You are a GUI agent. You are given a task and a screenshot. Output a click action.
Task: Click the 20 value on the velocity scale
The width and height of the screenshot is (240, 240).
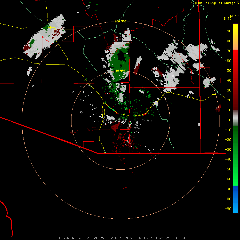(229, 100)
